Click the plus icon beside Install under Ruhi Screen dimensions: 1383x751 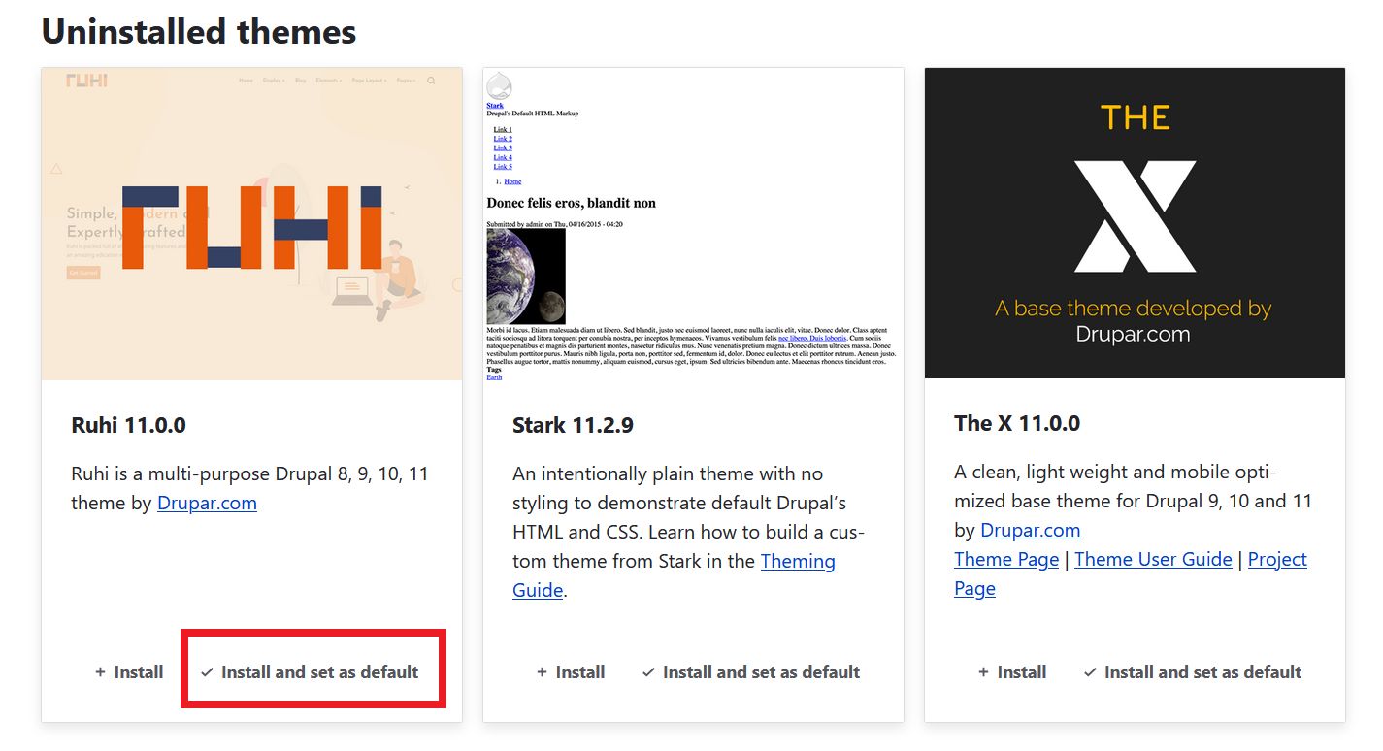point(98,671)
